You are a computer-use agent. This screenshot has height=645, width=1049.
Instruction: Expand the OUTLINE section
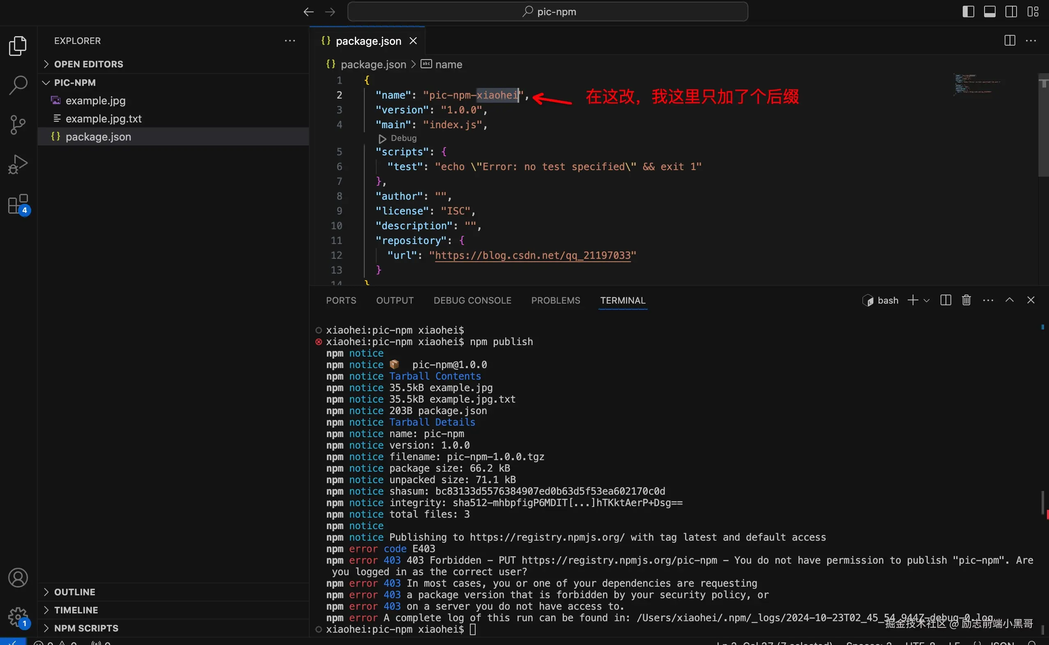(75, 592)
